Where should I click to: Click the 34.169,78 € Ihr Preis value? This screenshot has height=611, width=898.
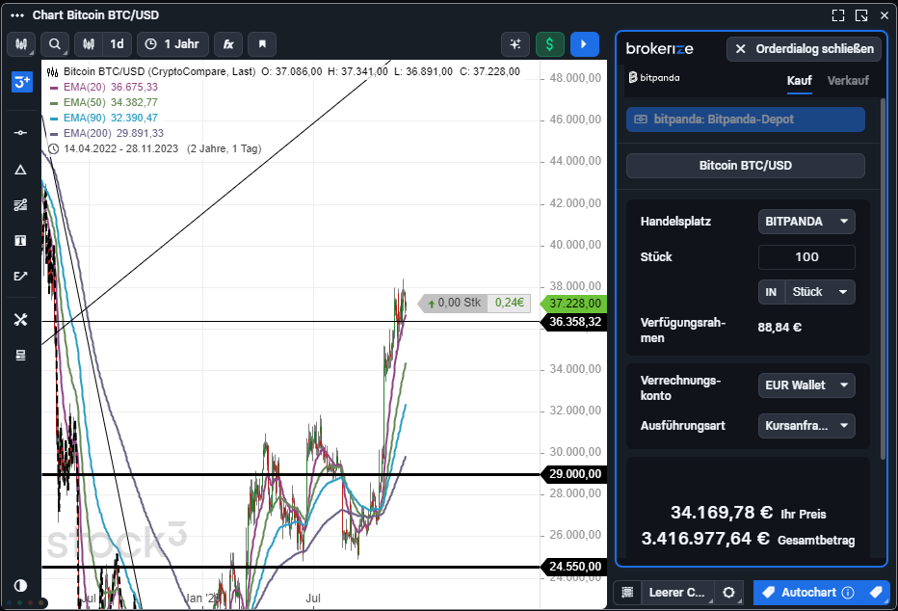[722, 512]
